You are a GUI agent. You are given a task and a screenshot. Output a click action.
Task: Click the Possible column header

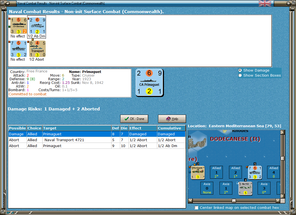[17, 128]
